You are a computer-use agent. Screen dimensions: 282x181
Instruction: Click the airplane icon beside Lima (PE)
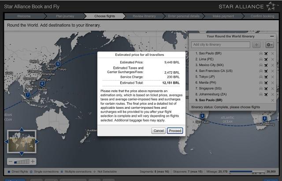coord(266,59)
